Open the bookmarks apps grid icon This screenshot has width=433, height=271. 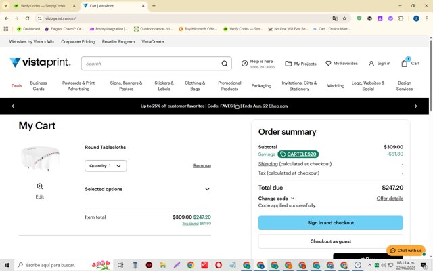pyautogui.click(x=6, y=28)
